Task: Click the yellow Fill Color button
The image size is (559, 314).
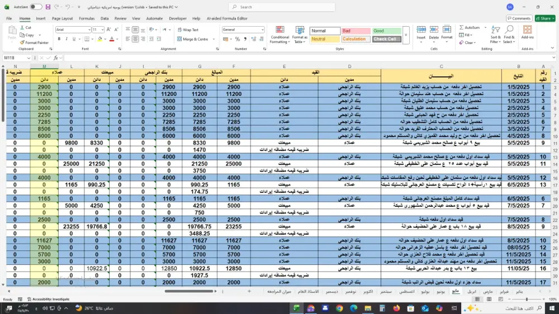Action: 100,38
